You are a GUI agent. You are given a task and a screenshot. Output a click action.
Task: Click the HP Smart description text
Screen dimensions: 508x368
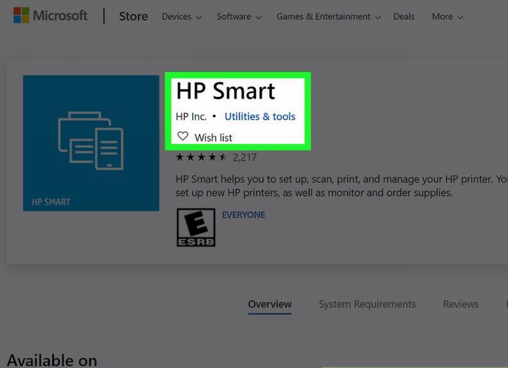[342, 186]
